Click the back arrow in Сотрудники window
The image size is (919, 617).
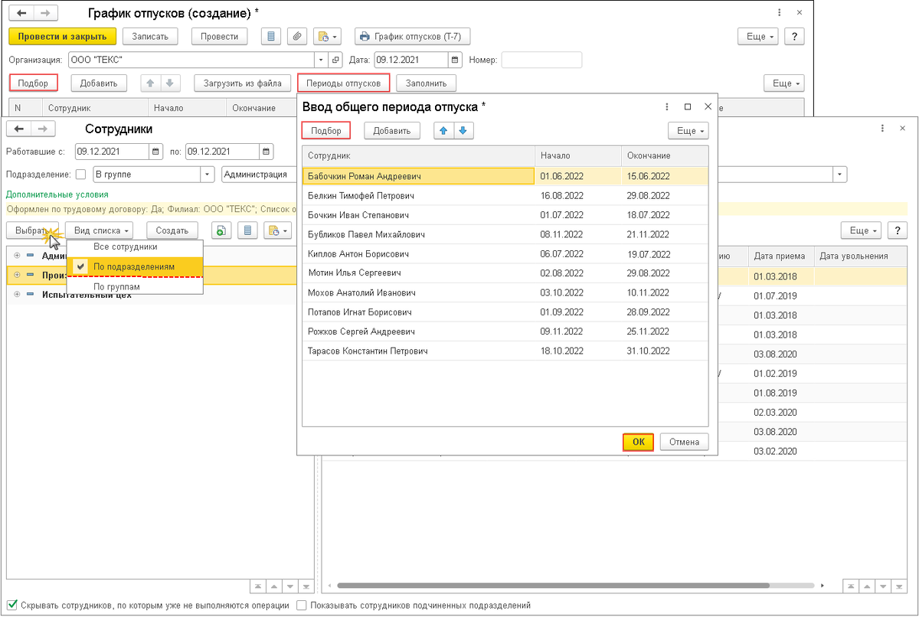click(19, 129)
